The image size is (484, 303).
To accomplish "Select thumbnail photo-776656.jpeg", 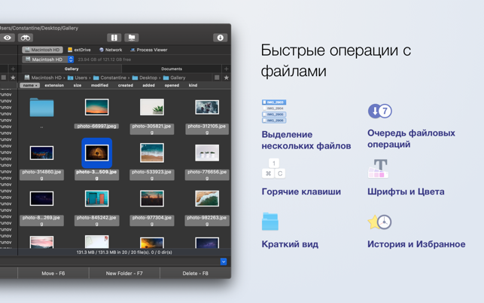I will pyautogui.click(x=207, y=153).
